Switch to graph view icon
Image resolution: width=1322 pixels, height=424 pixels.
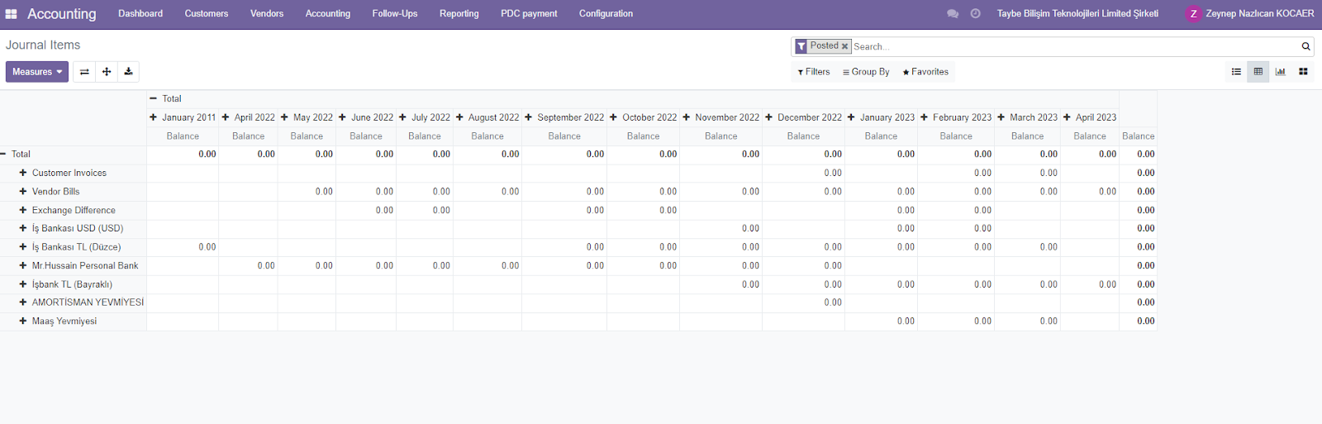click(x=1281, y=72)
